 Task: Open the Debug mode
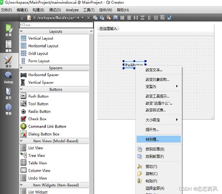[x=9, y=77]
